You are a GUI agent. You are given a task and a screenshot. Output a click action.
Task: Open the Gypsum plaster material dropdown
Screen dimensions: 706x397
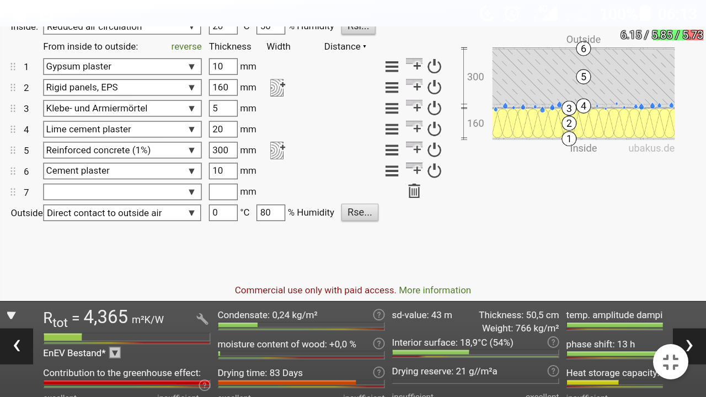pyautogui.click(x=122, y=67)
